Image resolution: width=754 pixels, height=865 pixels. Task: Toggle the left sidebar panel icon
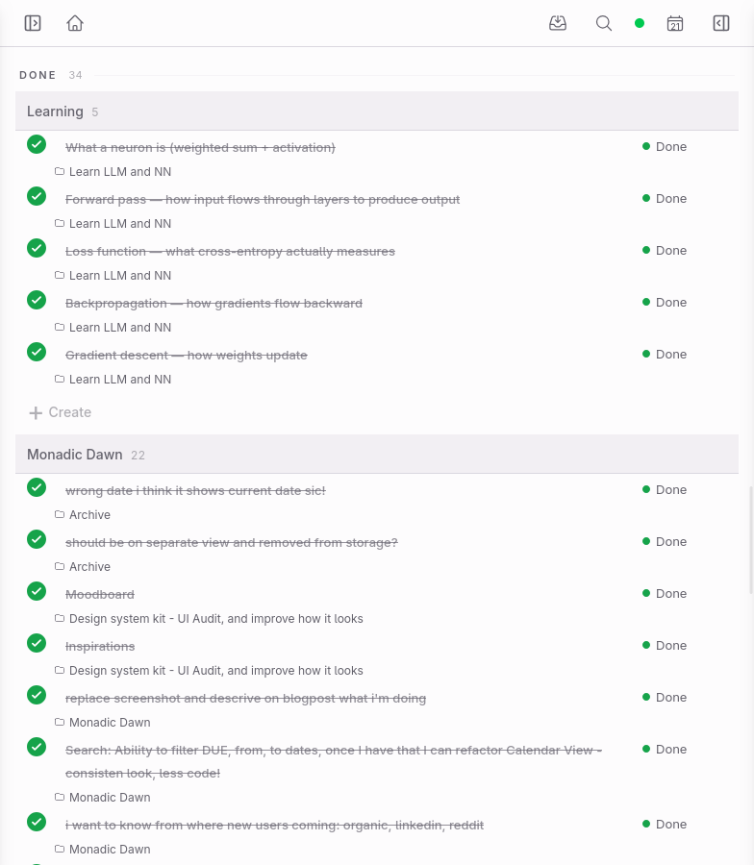pos(33,23)
